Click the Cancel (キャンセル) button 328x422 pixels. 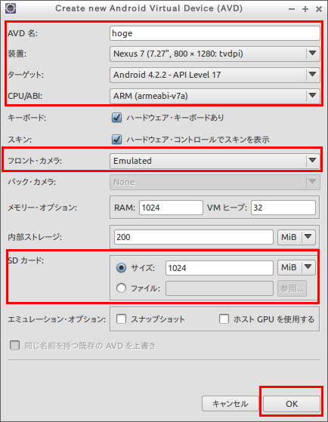point(231,404)
